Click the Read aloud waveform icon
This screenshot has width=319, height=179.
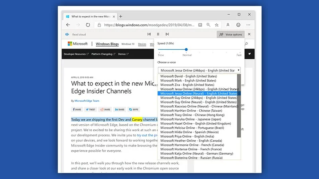tap(67, 34)
